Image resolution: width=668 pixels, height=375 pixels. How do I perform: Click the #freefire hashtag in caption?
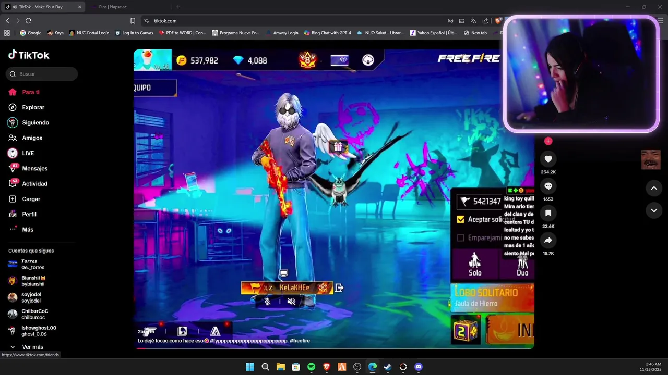(300, 341)
